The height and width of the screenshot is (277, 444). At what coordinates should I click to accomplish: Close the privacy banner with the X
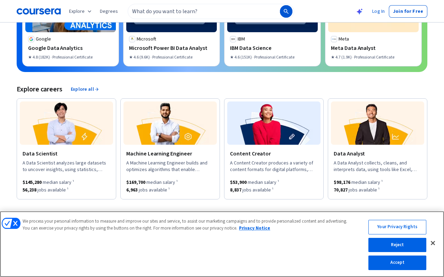[433, 243]
